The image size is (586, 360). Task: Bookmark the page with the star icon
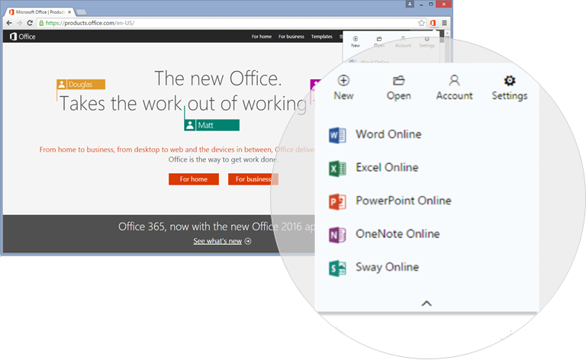pyautogui.click(x=421, y=23)
